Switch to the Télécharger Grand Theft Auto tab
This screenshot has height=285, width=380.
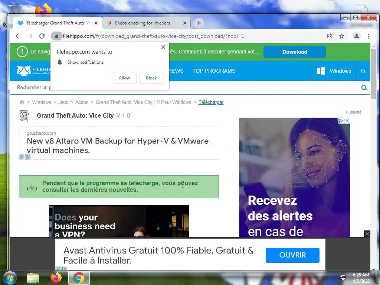(58, 23)
